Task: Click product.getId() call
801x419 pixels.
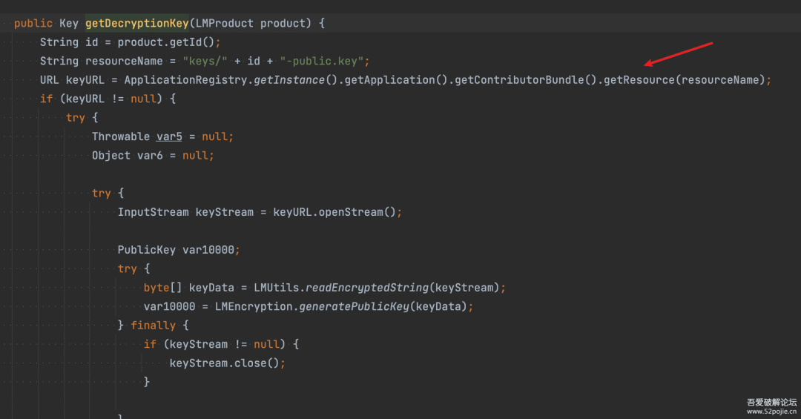Action: pyautogui.click(x=166, y=42)
